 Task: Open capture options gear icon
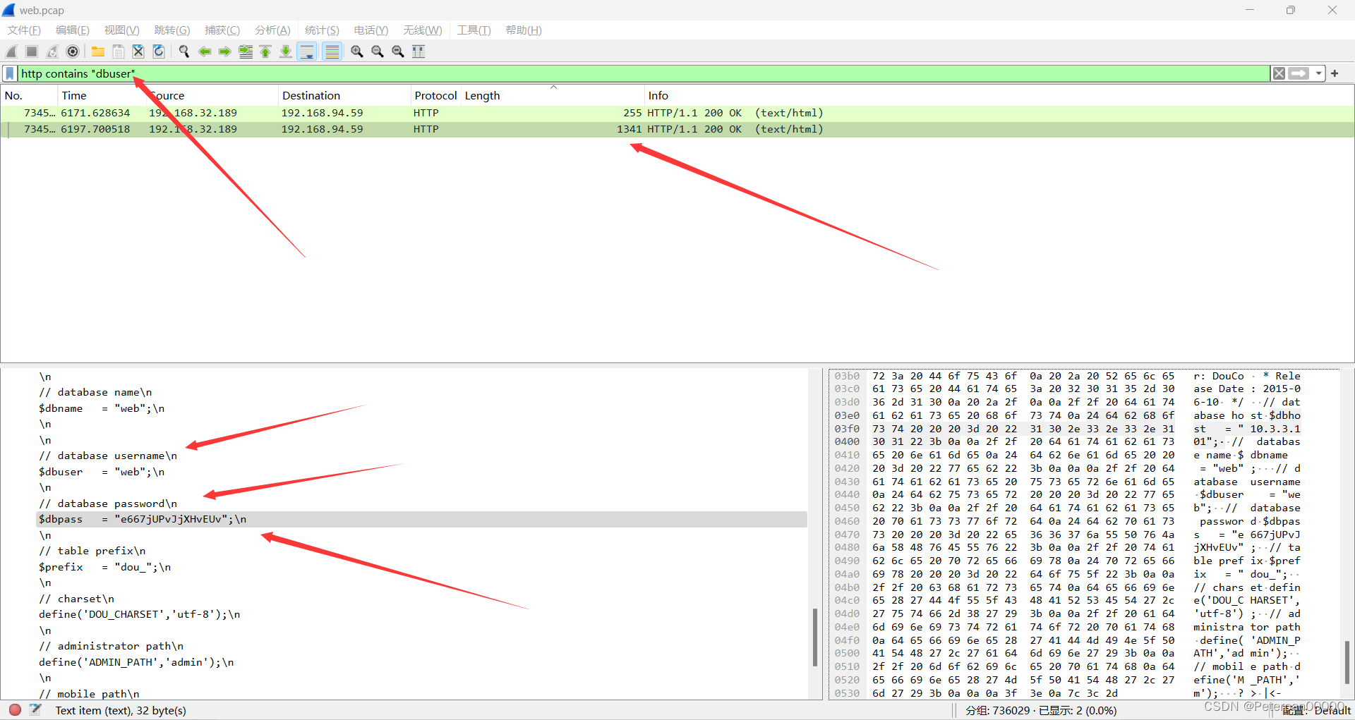coord(73,51)
